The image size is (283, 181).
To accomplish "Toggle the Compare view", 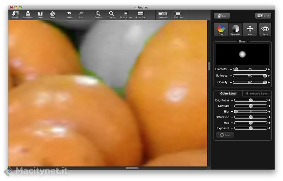I will pyautogui.click(x=163, y=14).
